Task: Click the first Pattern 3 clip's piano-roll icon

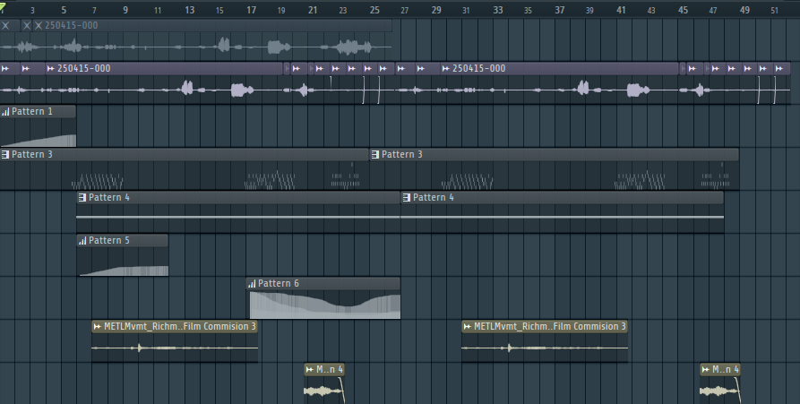Action: click(x=5, y=155)
